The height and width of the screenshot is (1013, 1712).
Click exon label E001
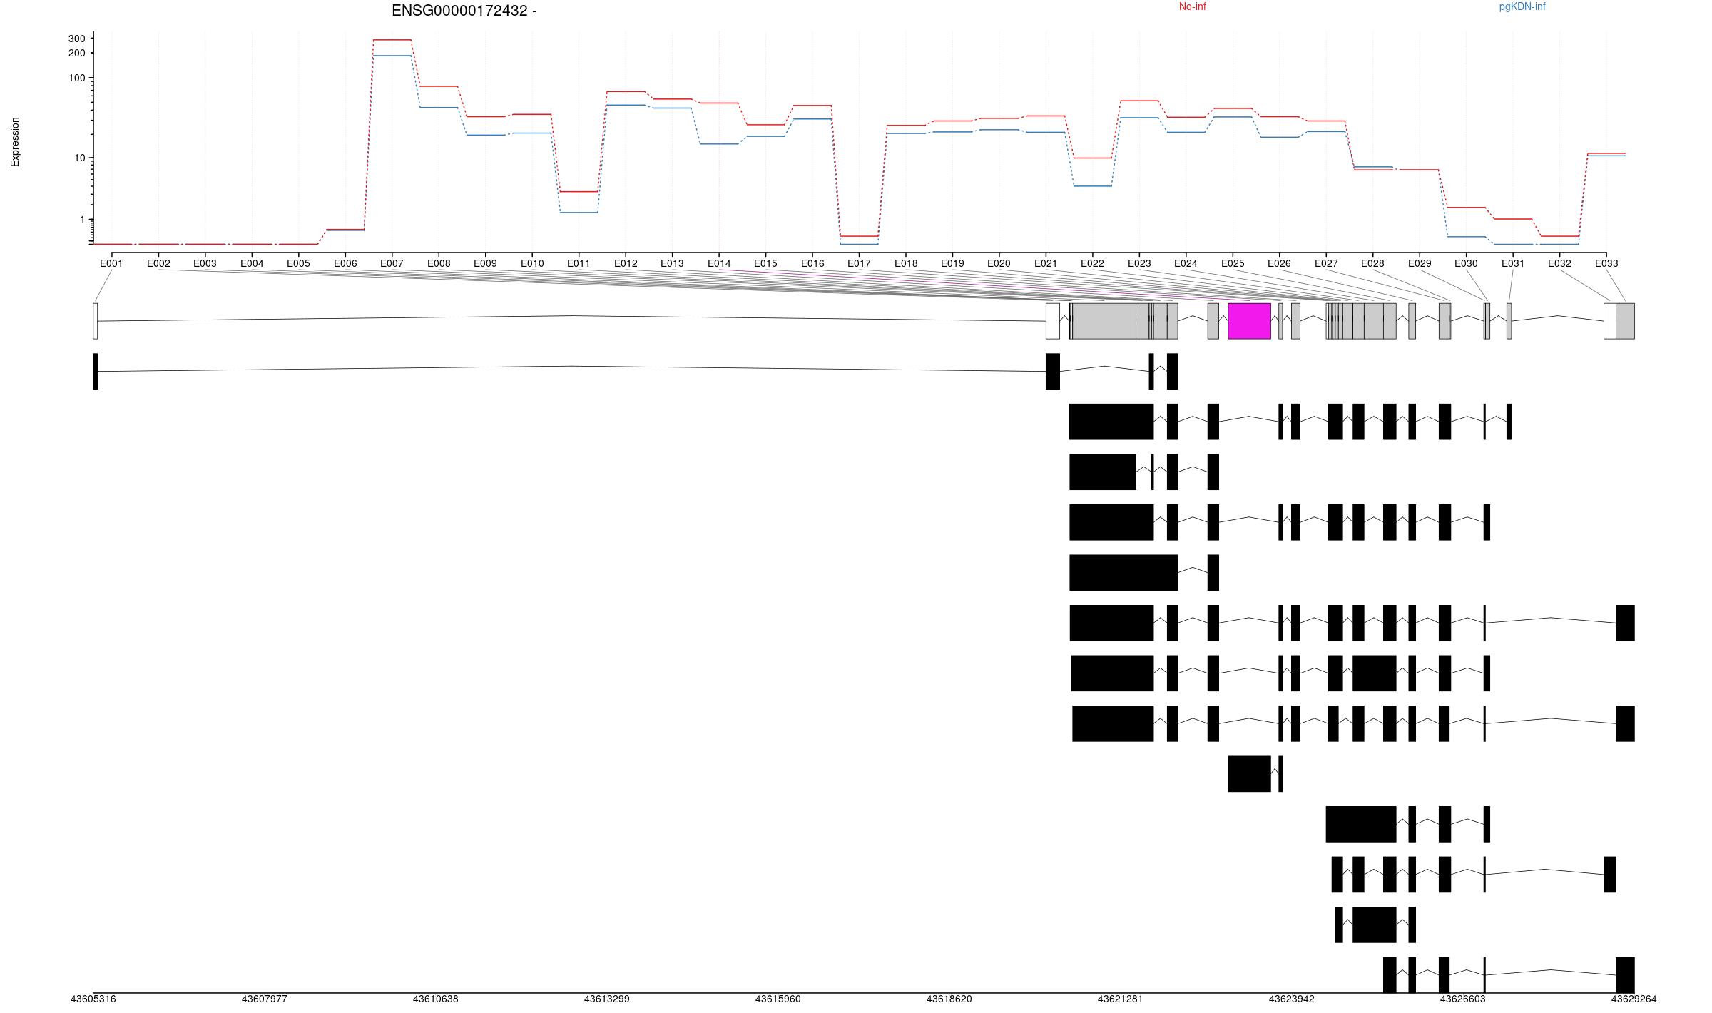point(111,263)
